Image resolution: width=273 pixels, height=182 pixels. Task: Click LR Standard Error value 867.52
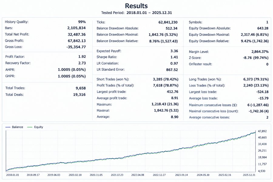(x=172, y=70)
